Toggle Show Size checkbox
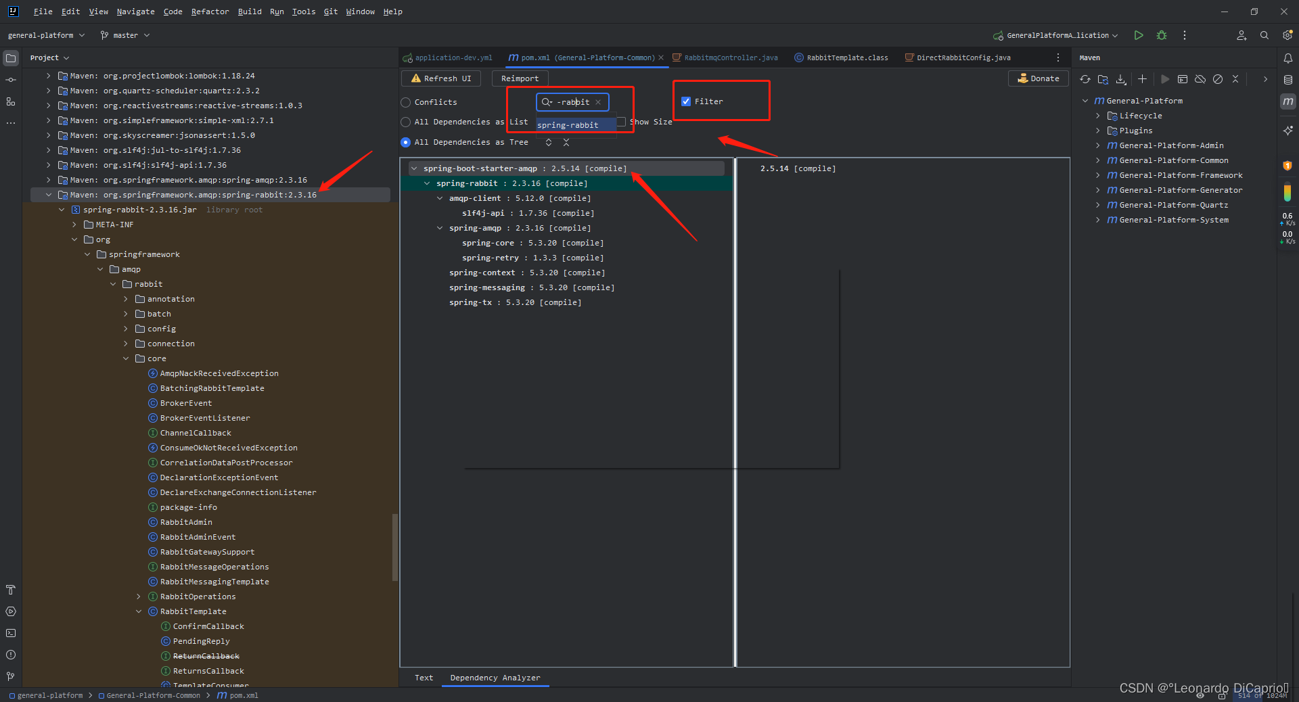Viewport: 1299px width, 702px height. [621, 122]
